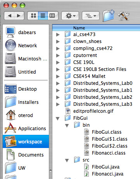The width and height of the screenshot is (140, 179).
Task: Open Documents from the sidebar
Action: pos(25,155)
